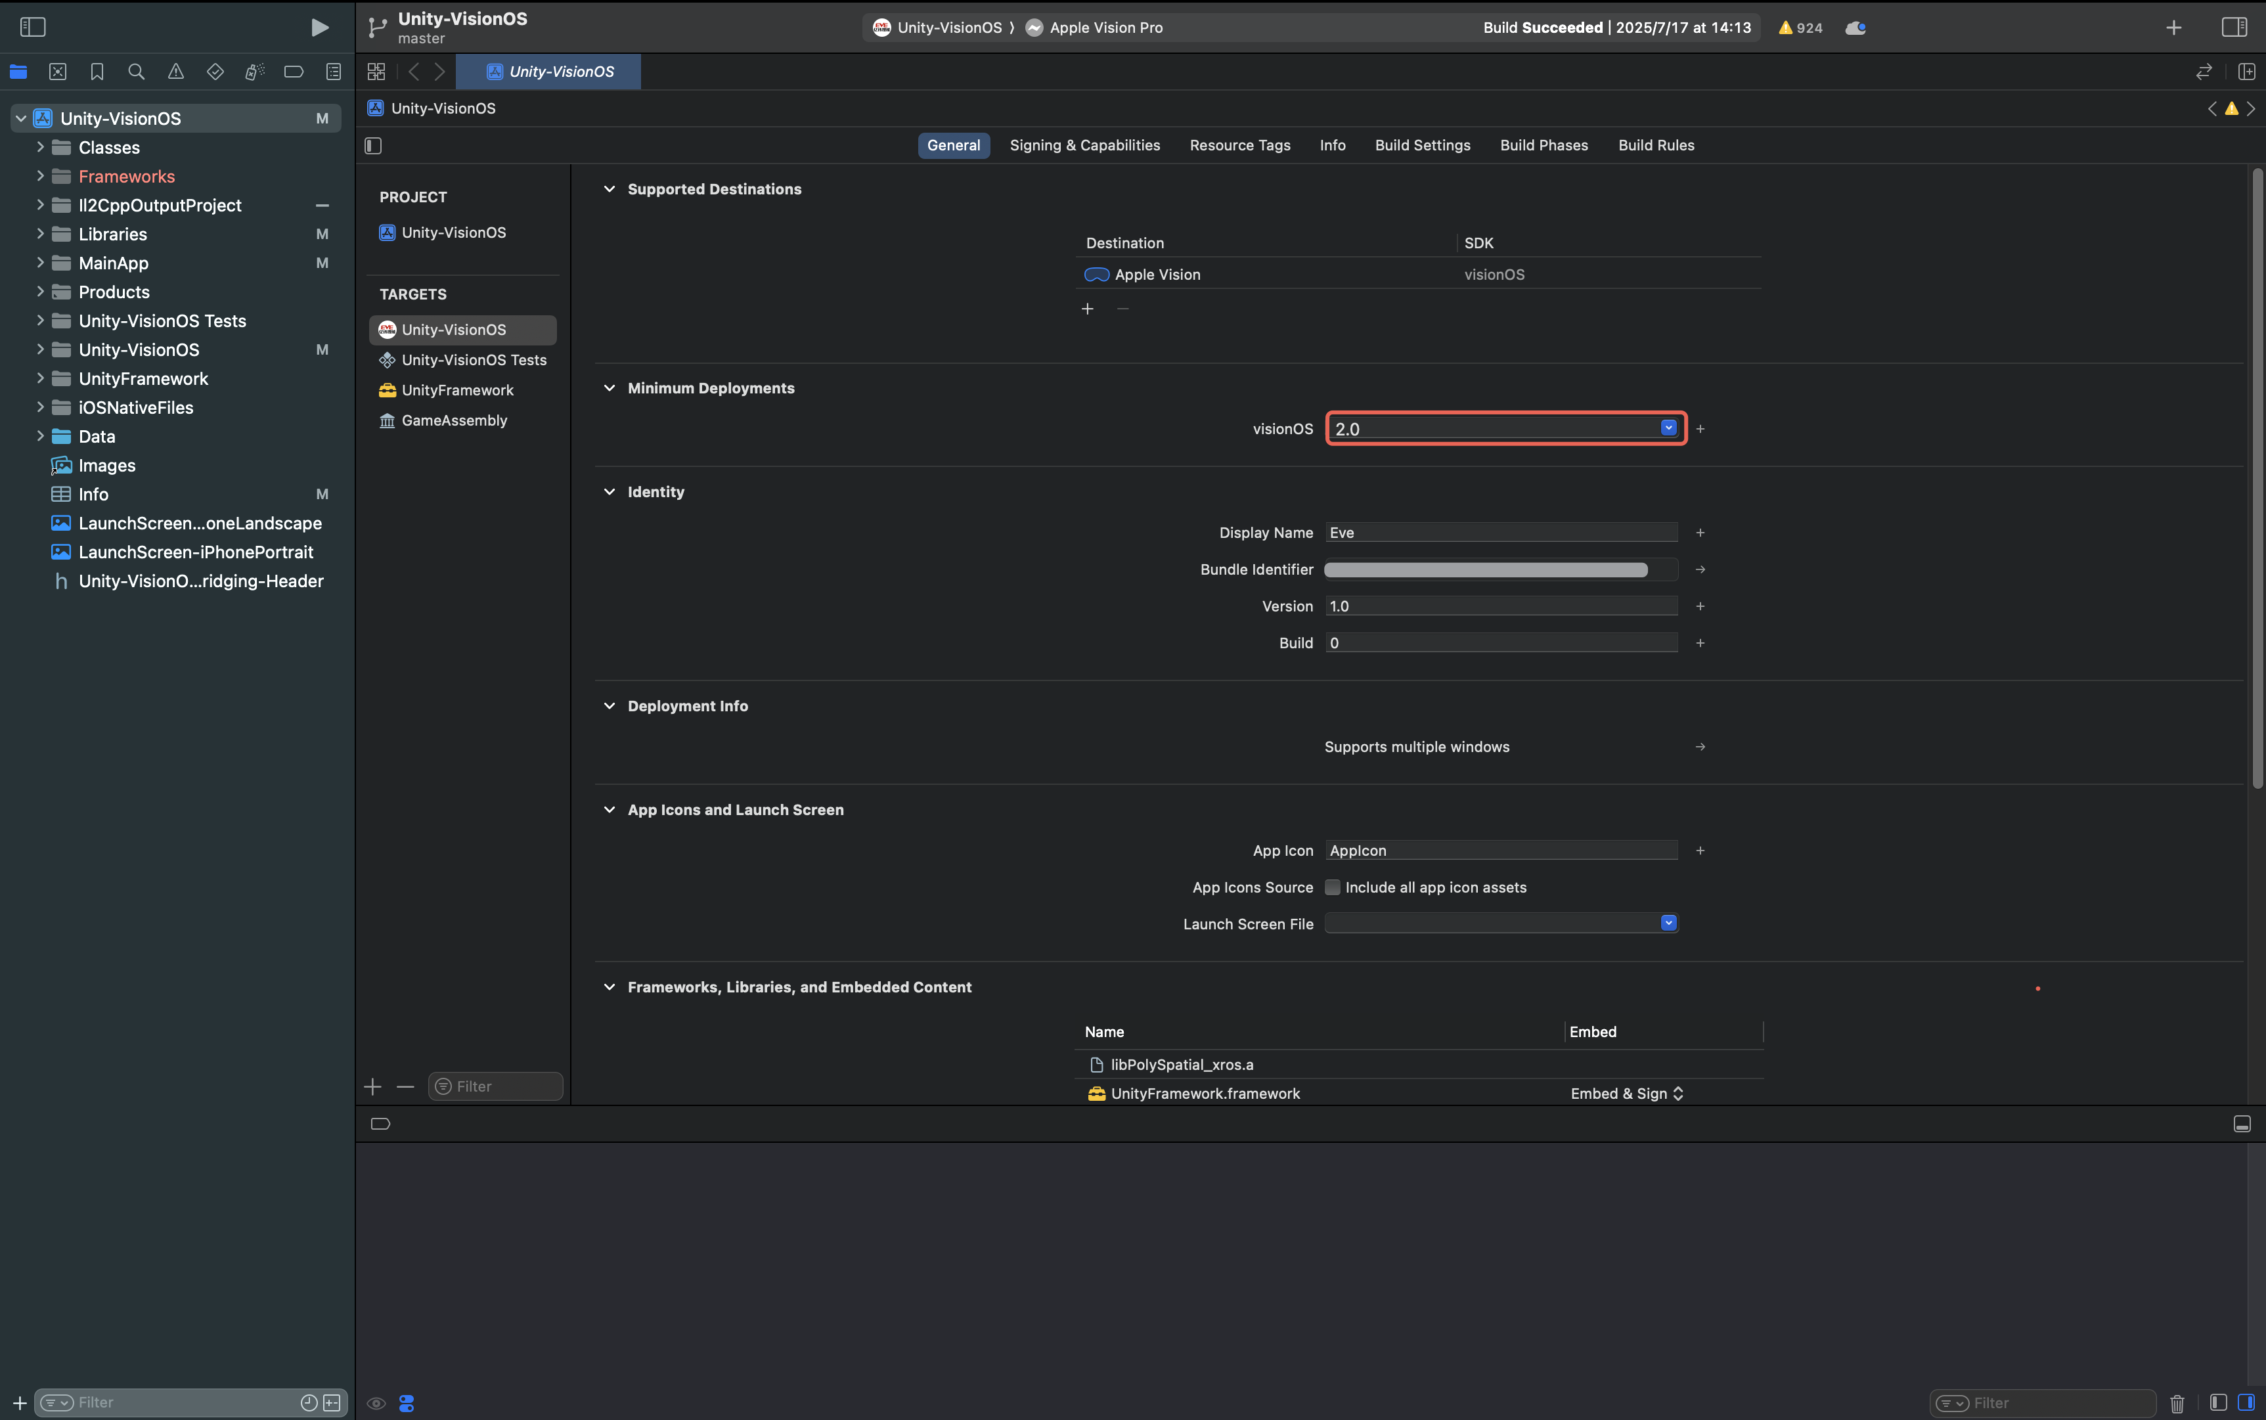Switch to Build Phases tab
The width and height of the screenshot is (2266, 1420).
[x=1544, y=146]
